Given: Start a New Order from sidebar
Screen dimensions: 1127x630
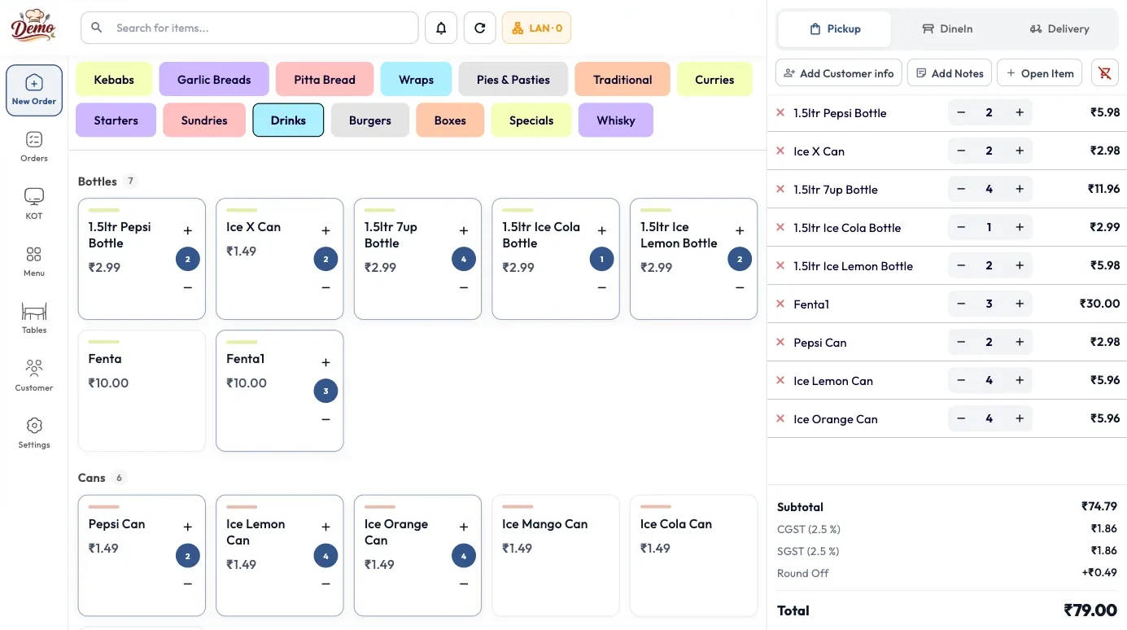Looking at the screenshot, I should coord(34,90).
